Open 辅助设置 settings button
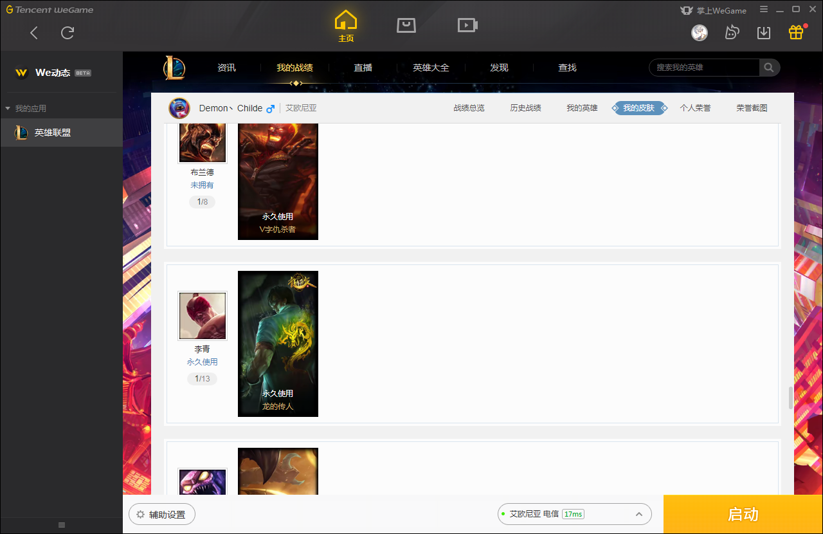Image resolution: width=823 pixels, height=534 pixels. (x=161, y=515)
